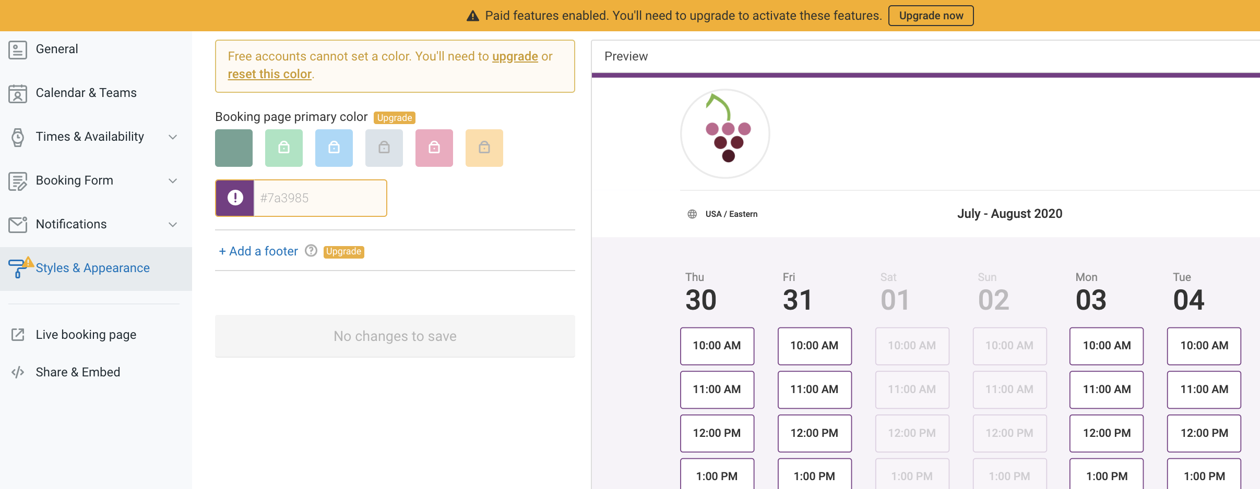Click the hex color code input field

[320, 198]
